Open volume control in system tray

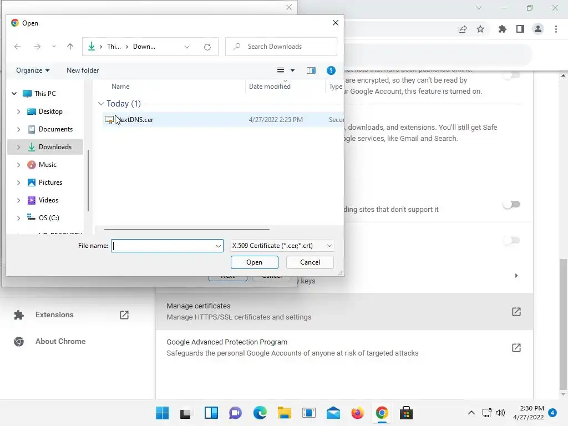(500, 413)
